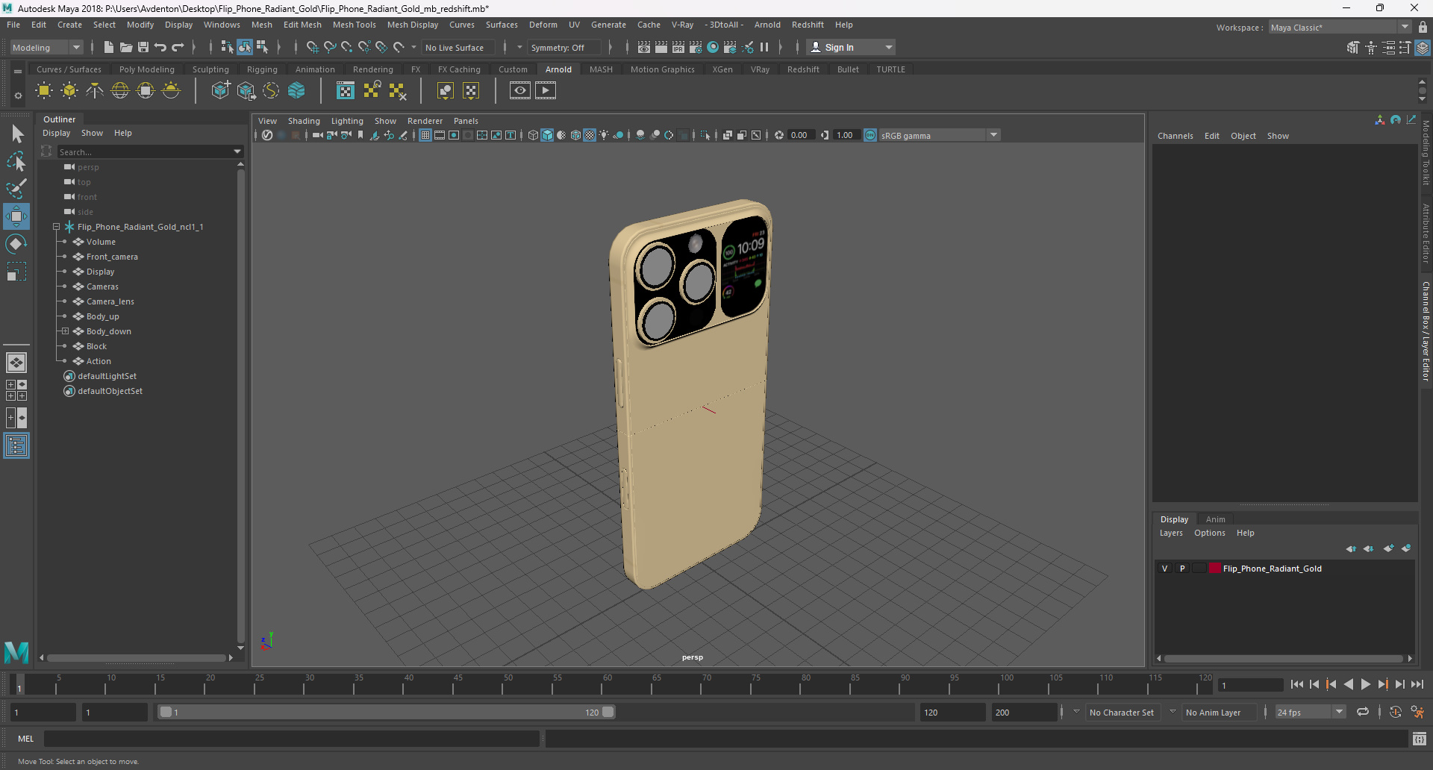This screenshot has height=770, width=1433.
Task: Toggle loop playback icon
Action: [1363, 712]
